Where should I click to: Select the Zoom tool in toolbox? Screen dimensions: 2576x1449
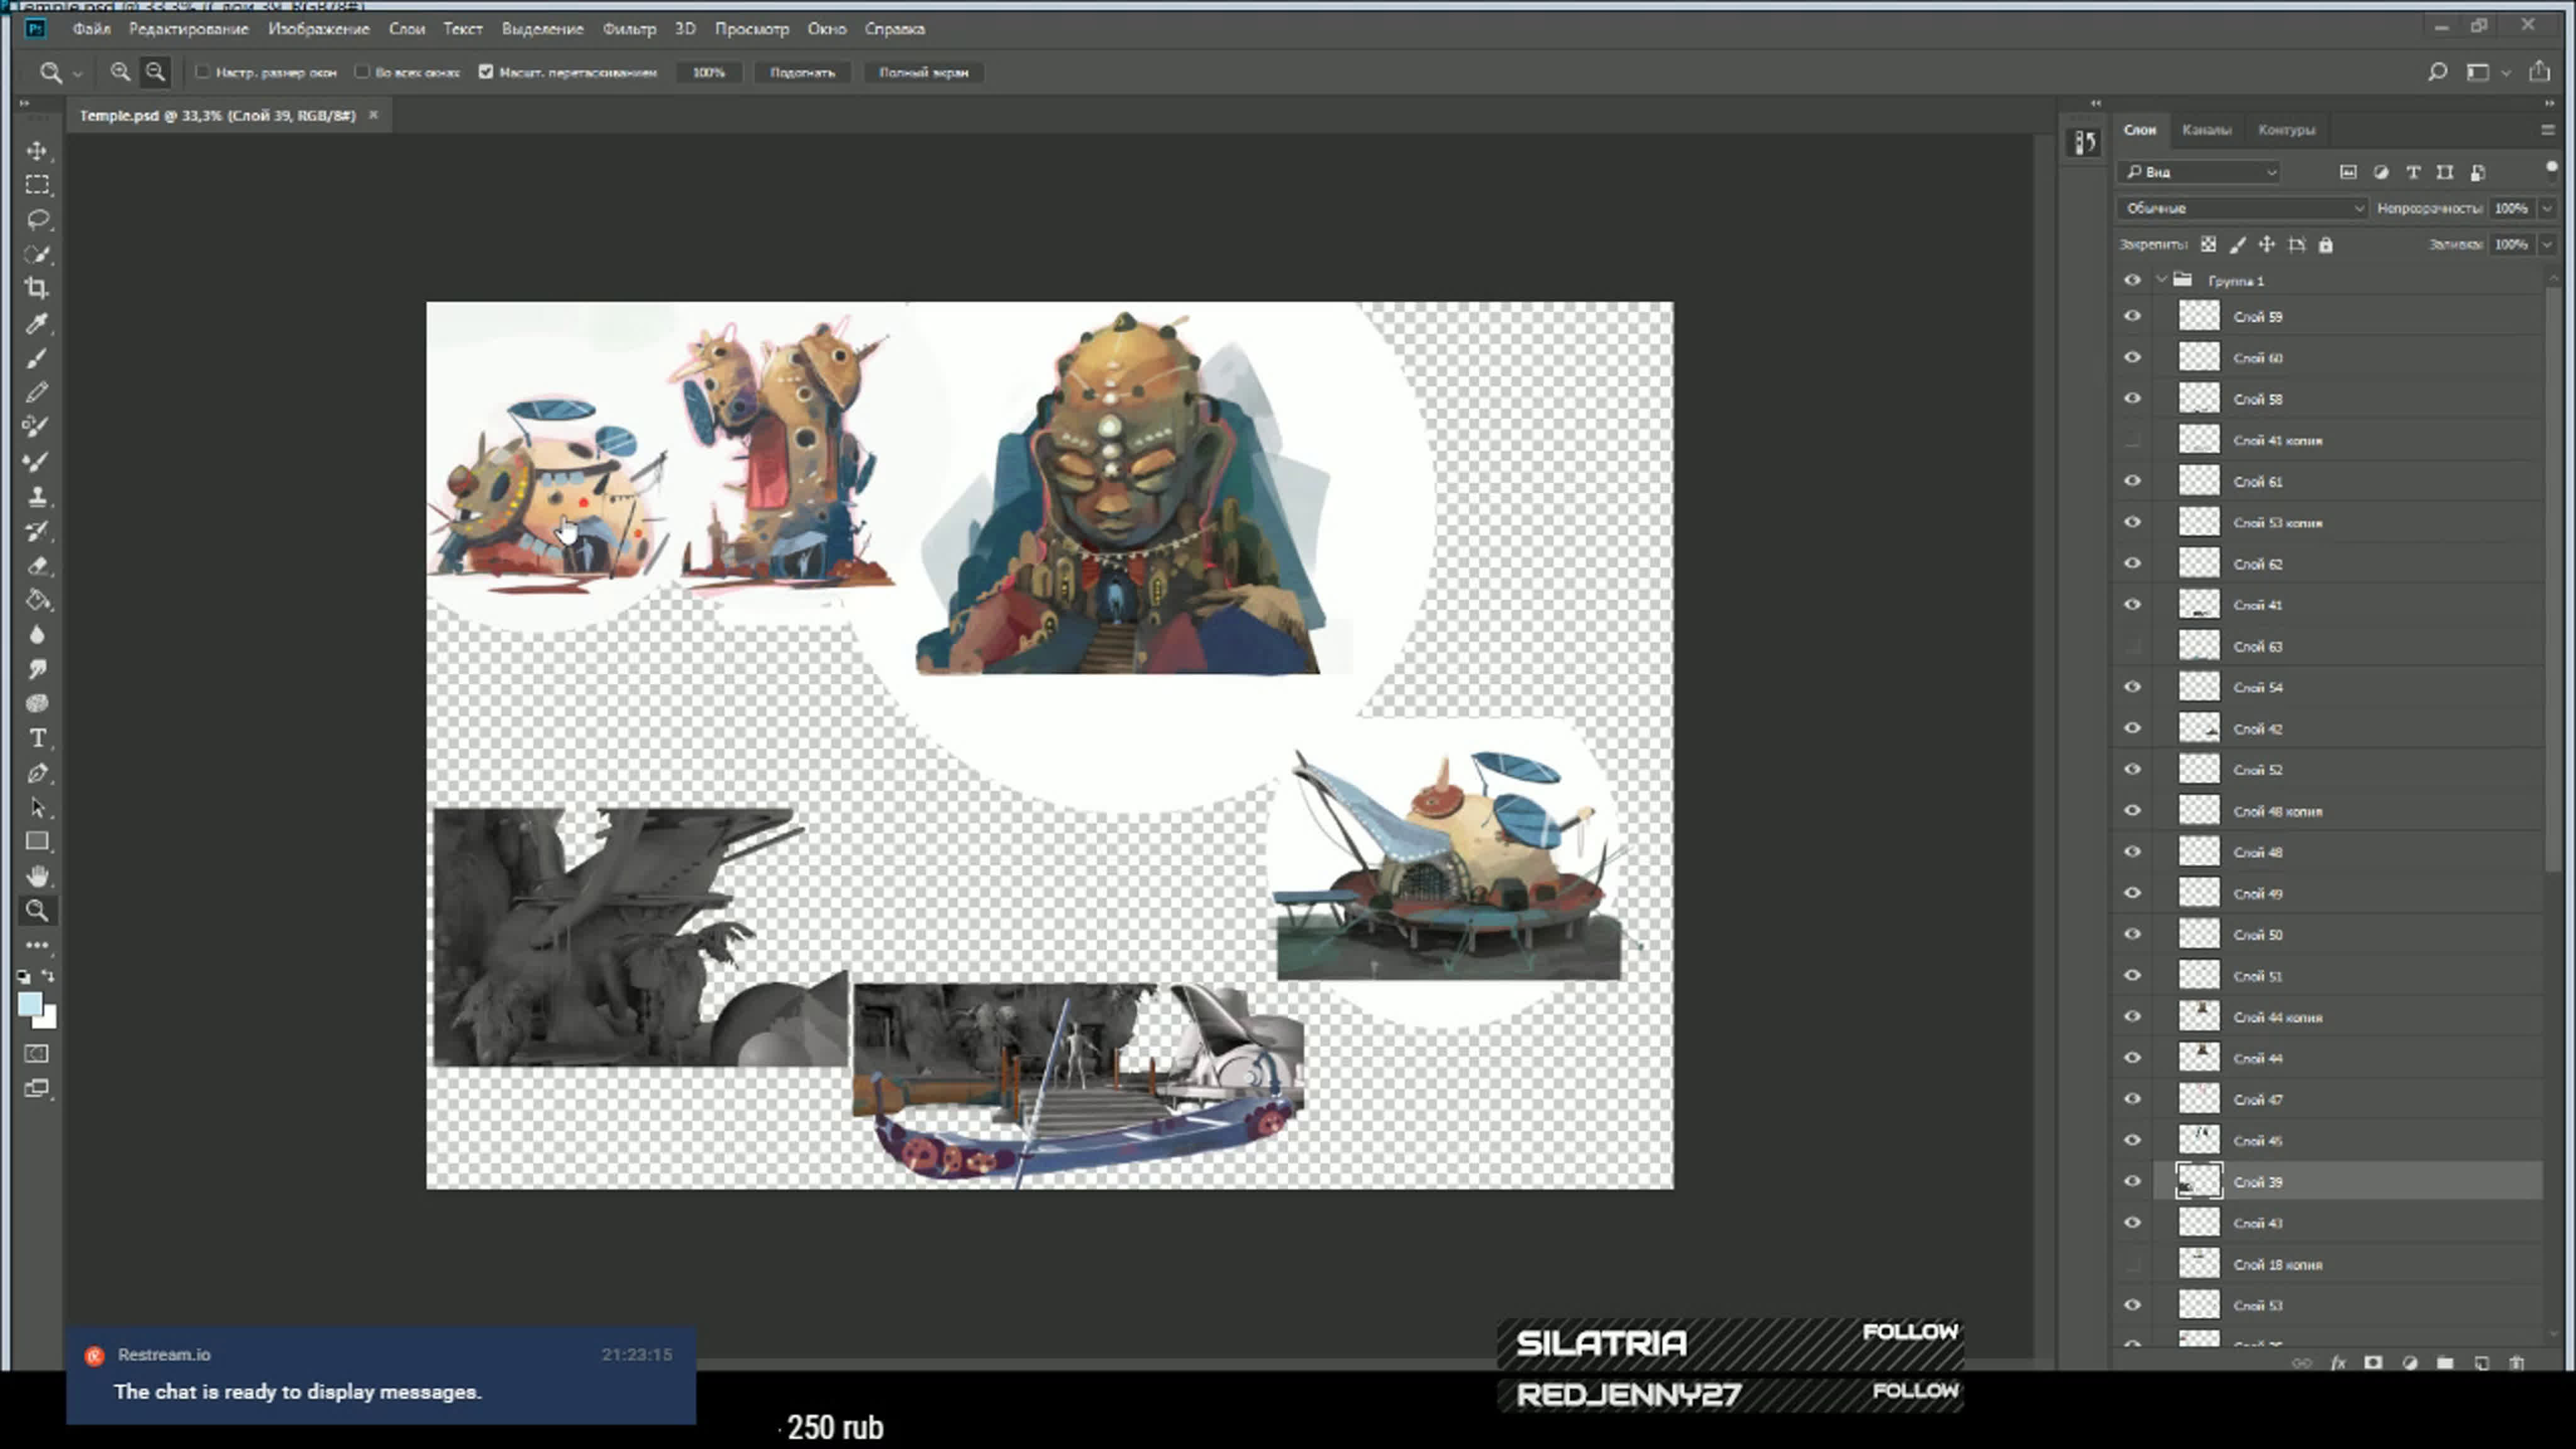(37, 910)
